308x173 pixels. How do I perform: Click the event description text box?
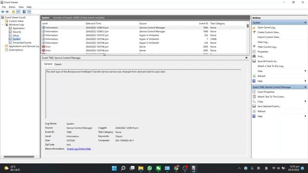click(x=143, y=94)
